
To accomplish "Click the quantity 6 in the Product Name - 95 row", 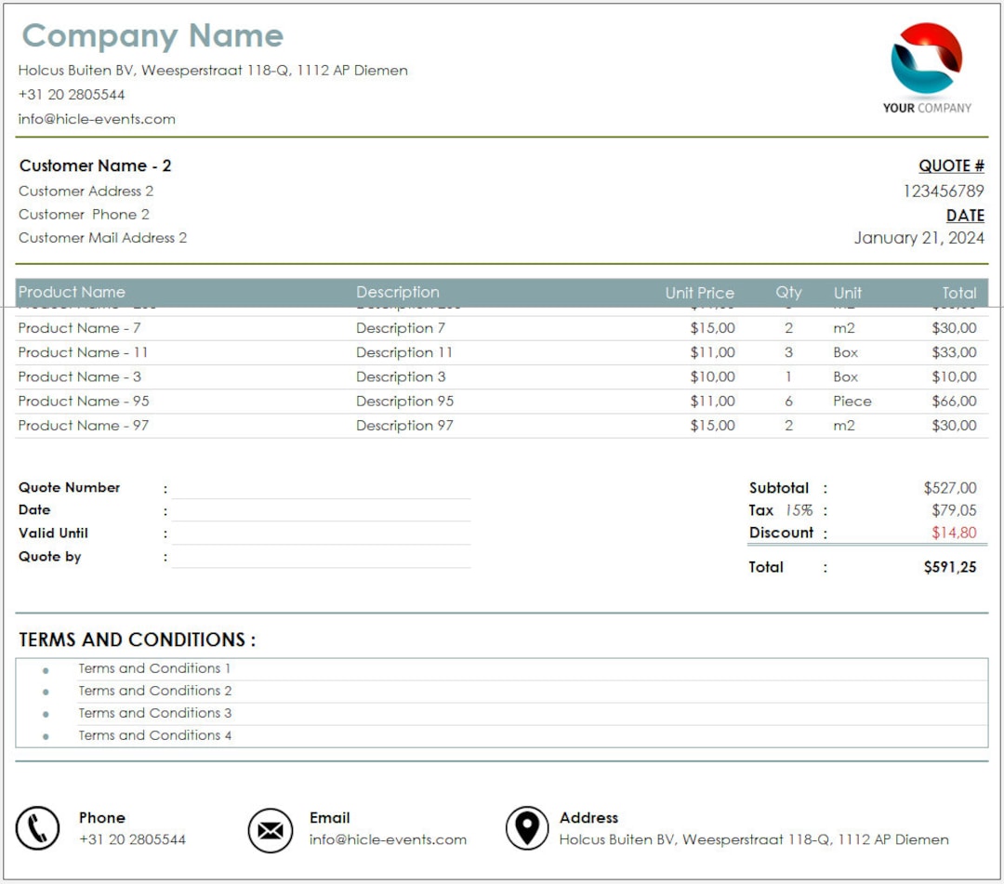I will tap(789, 402).
